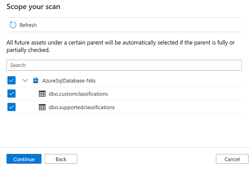The width and height of the screenshot is (251, 169).
Task: Cancel the scan scoping dialog
Action: tap(232, 159)
